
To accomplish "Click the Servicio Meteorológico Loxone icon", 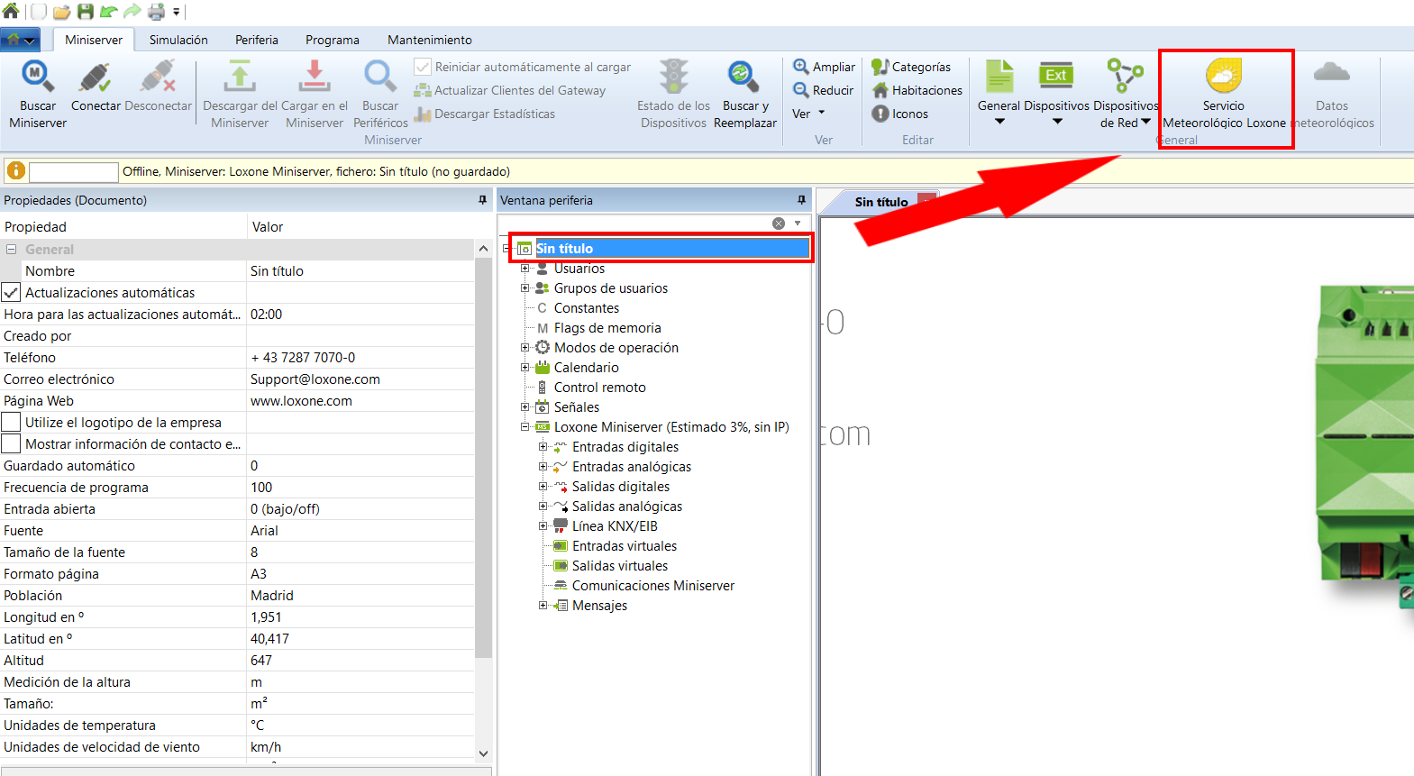I will pyautogui.click(x=1223, y=77).
